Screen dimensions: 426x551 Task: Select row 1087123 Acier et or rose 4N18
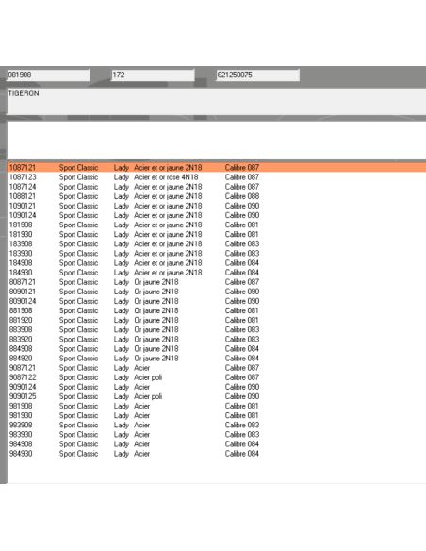tap(217, 177)
